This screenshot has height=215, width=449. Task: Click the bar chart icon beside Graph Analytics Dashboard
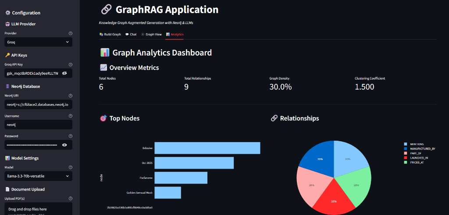click(105, 52)
